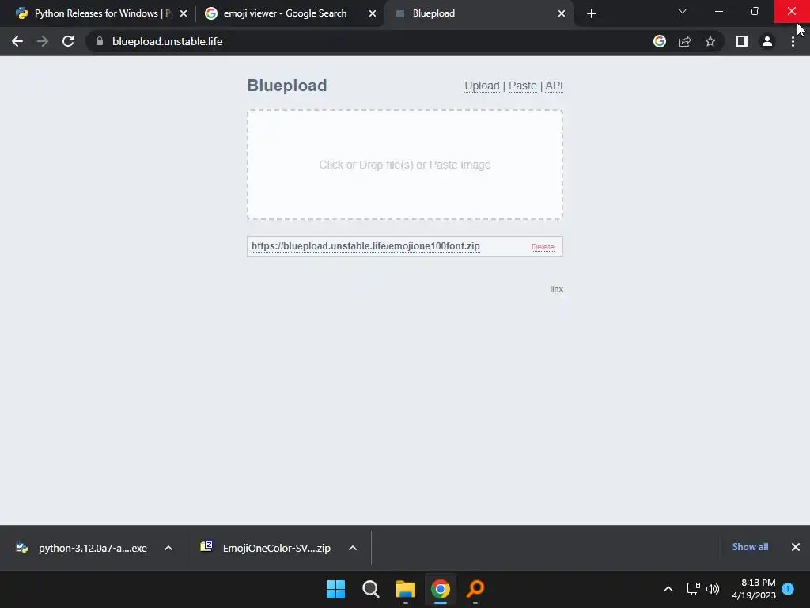Delete the uploaded emojione100font.zip
Image resolution: width=810 pixels, height=608 pixels.
pyautogui.click(x=543, y=247)
